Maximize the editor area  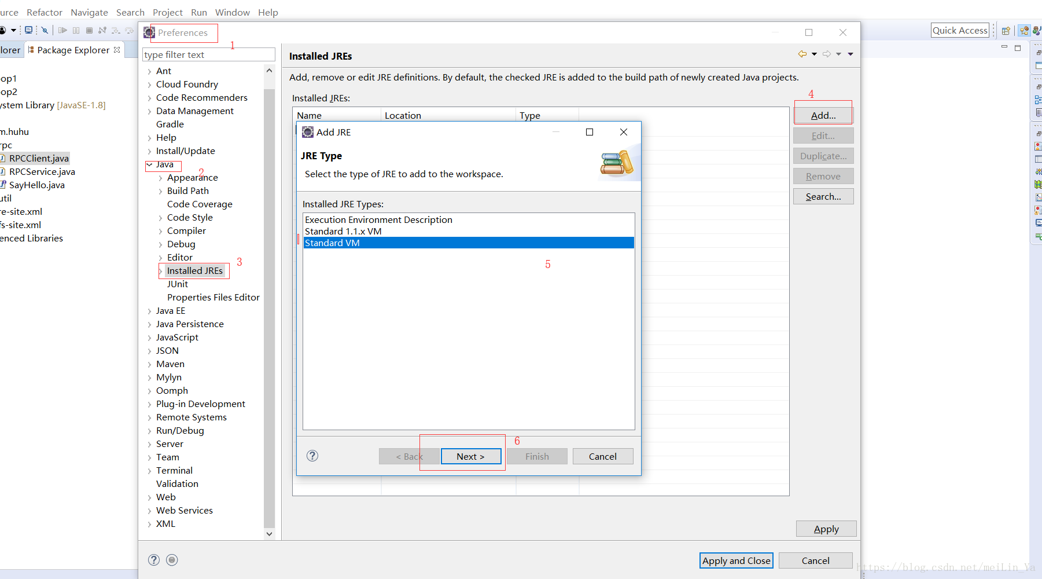pos(1018,48)
